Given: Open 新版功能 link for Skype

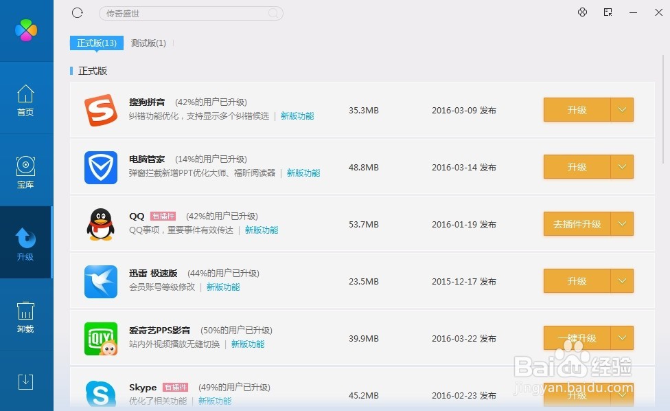Looking at the screenshot, I should click(x=215, y=401).
